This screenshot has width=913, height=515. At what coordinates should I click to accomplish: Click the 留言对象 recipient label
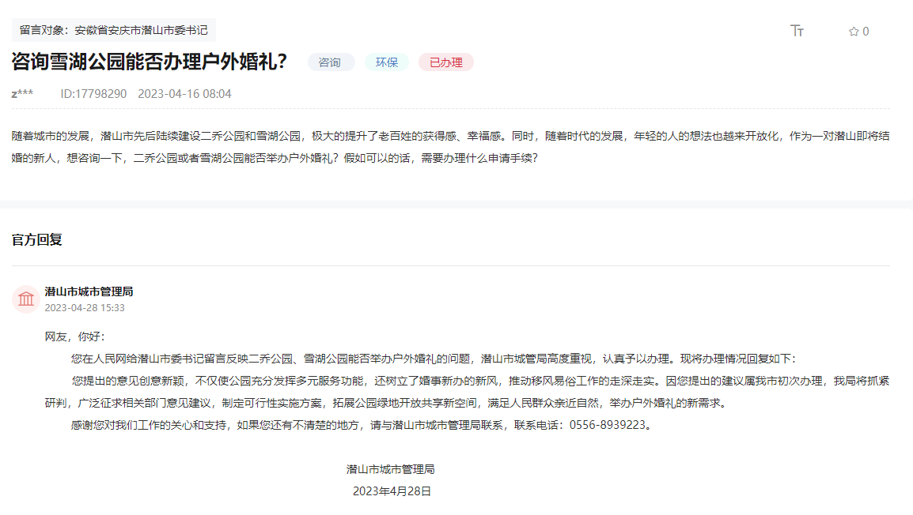(113, 30)
